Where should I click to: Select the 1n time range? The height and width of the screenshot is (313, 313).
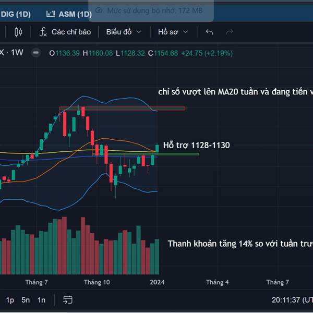pyautogui.click(x=42, y=300)
